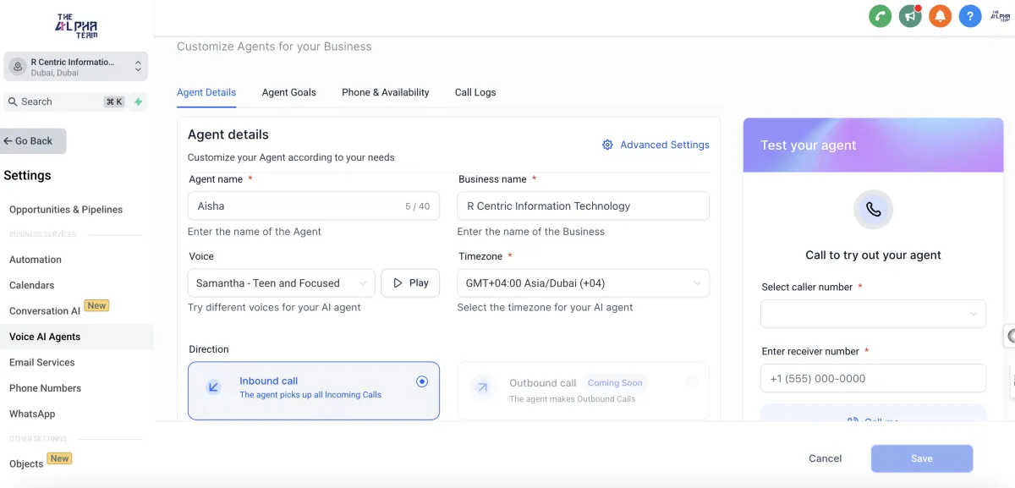The width and height of the screenshot is (1015, 488).
Task: Click the phone icon in Test your agent
Action: click(873, 210)
